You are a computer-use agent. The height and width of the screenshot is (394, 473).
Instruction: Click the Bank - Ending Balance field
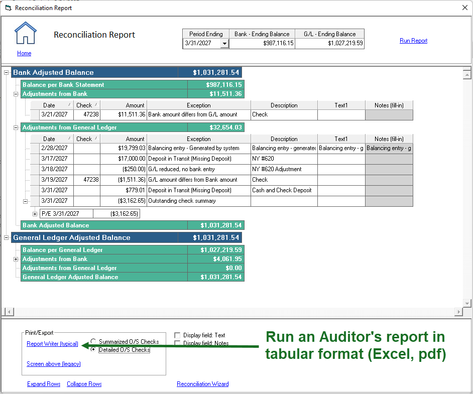[x=262, y=44]
